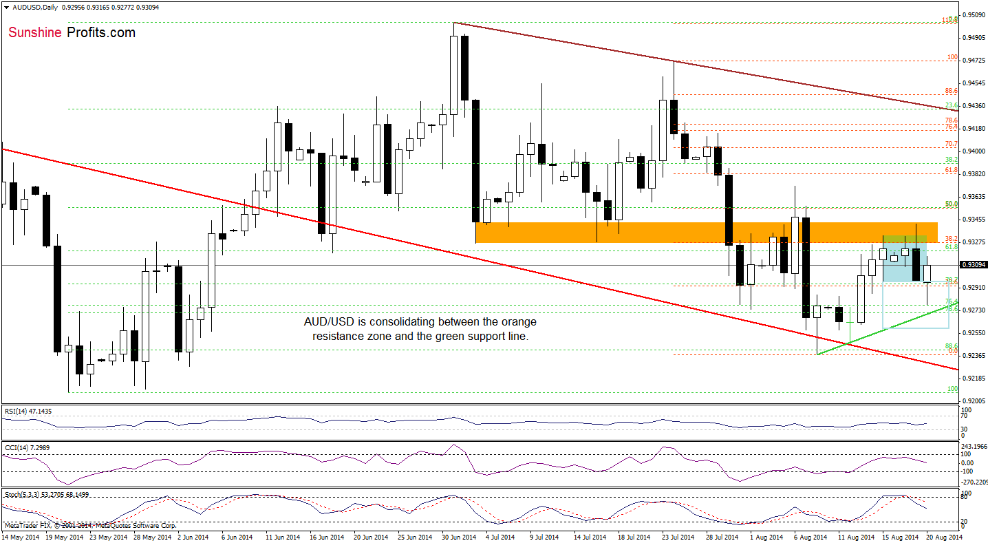988x543 pixels.
Task: Click the 6 Aug 2014 date label
Action: coord(811,536)
